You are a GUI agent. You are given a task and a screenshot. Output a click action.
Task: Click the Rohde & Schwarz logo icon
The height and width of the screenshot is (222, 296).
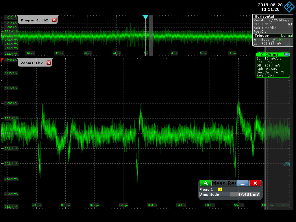[x=290, y=7]
